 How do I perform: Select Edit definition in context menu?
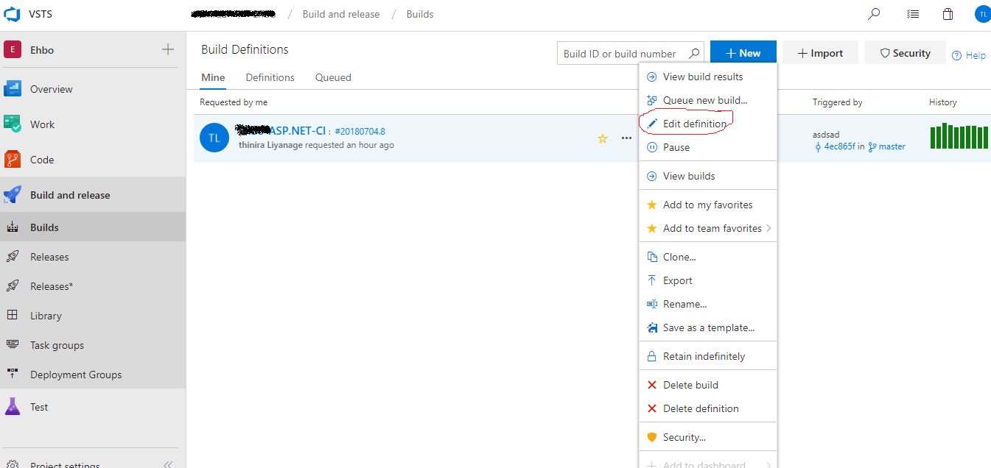[x=708, y=124]
